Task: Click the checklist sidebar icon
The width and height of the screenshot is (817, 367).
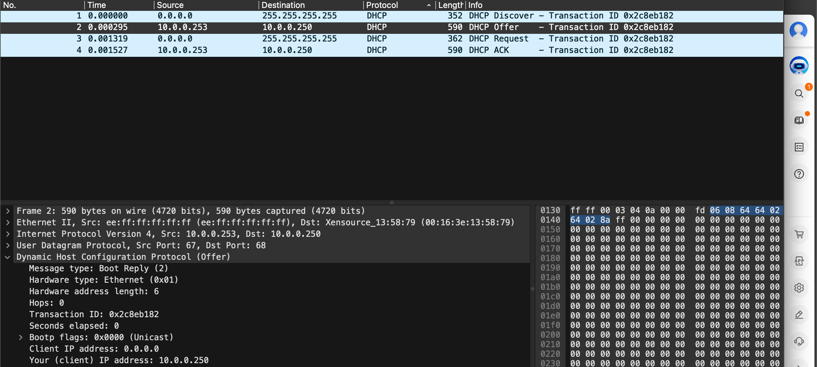Action: (799, 147)
